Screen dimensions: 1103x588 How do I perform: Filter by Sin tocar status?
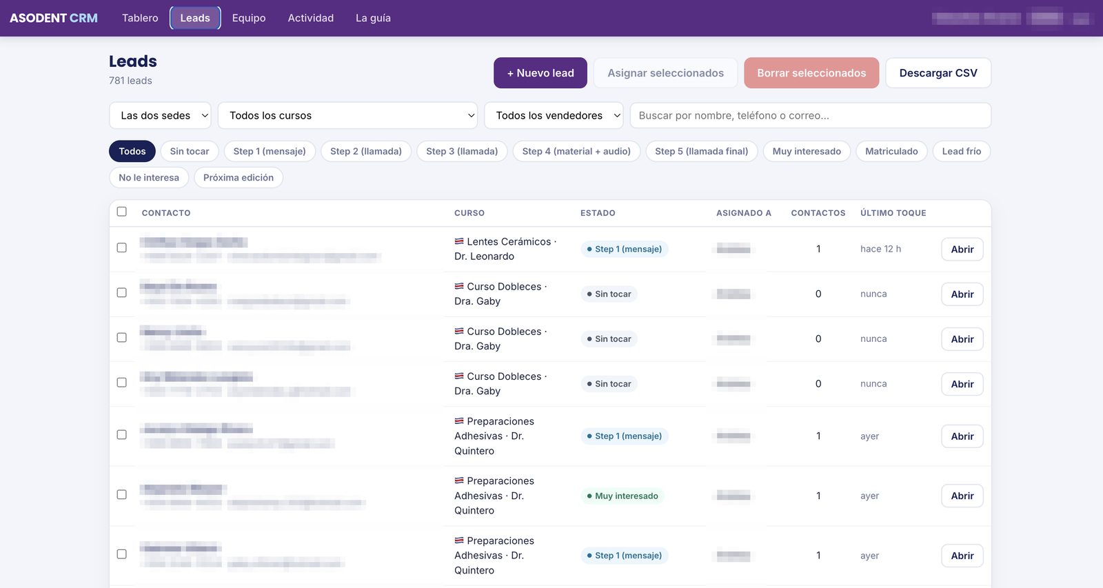coord(190,152)
